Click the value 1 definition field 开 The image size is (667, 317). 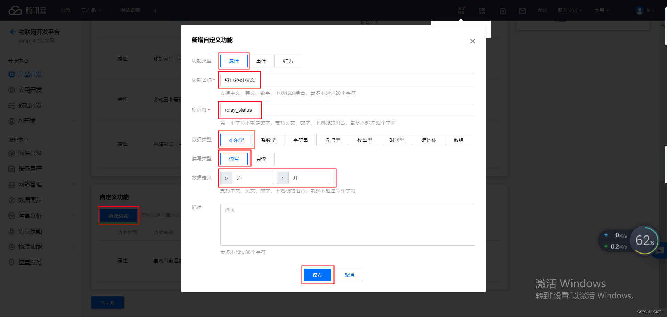pyautogui.click(x=309, y=178)
